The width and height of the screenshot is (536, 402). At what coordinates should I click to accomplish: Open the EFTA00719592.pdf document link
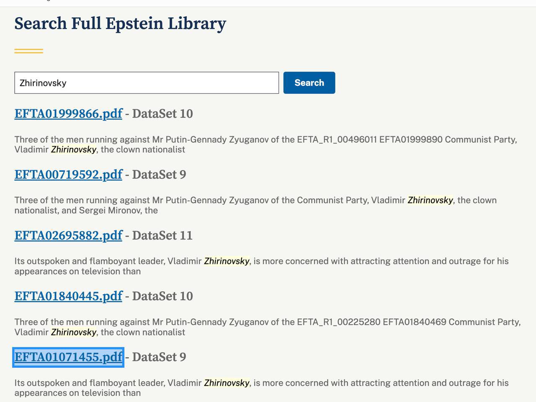point(68,175)
